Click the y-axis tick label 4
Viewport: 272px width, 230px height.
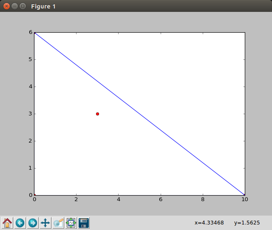point(31,87)
